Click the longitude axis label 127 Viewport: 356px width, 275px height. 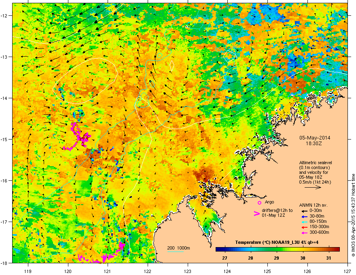coord(348,271)
